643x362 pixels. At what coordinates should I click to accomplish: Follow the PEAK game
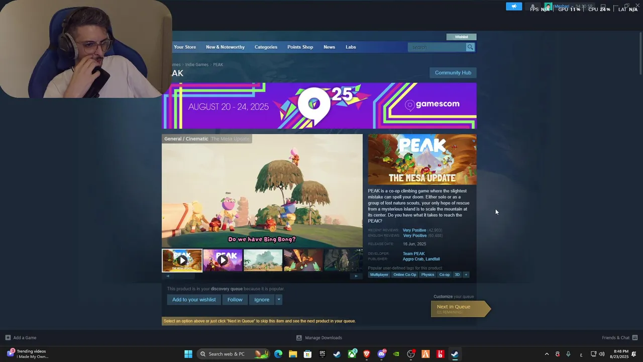click(x=235, y=300)
